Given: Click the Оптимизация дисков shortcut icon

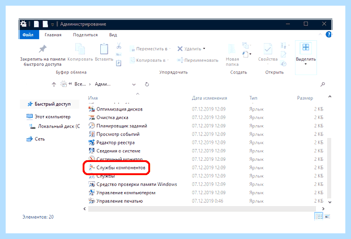Looking at the screenshot, I should pyautogui.click(x=91, y=109).
